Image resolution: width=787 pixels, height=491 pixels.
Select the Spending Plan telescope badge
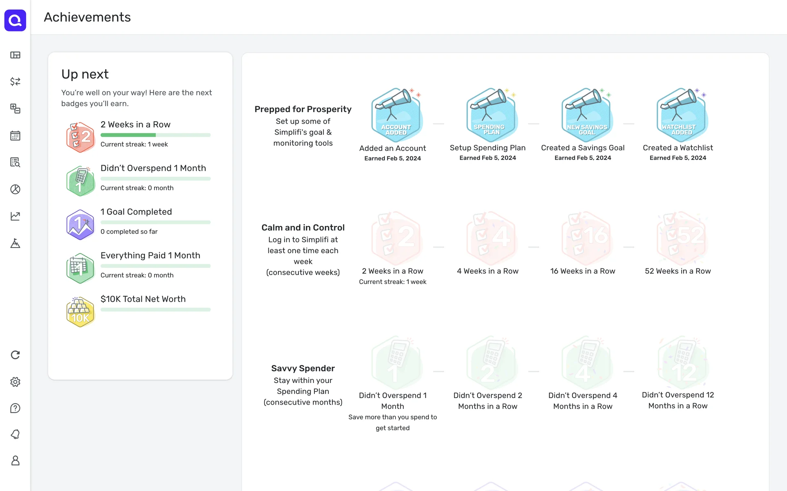pos(490,115)
